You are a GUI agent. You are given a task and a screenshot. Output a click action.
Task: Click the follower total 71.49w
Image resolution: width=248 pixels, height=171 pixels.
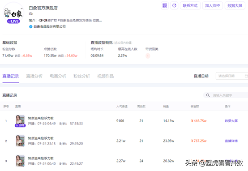coord(8,56)
